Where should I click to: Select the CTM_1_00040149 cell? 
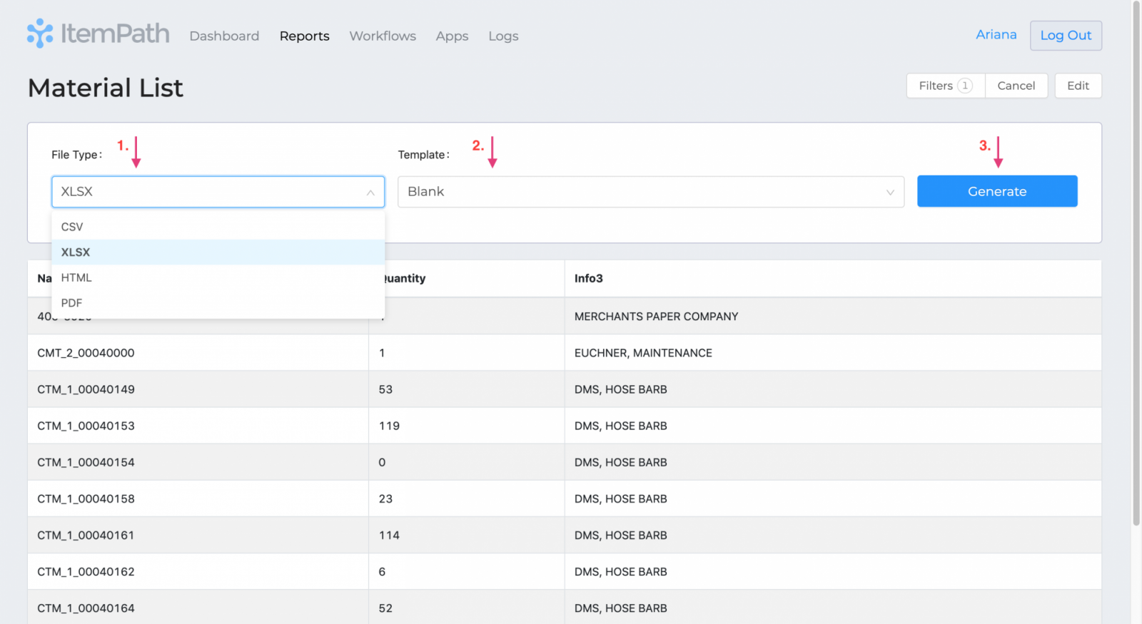(198, 389)
